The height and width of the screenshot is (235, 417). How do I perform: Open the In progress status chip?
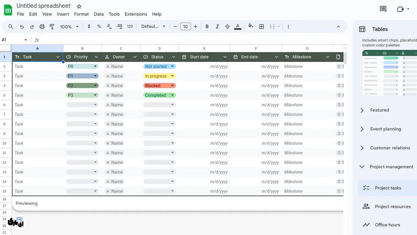click(160, 76)
